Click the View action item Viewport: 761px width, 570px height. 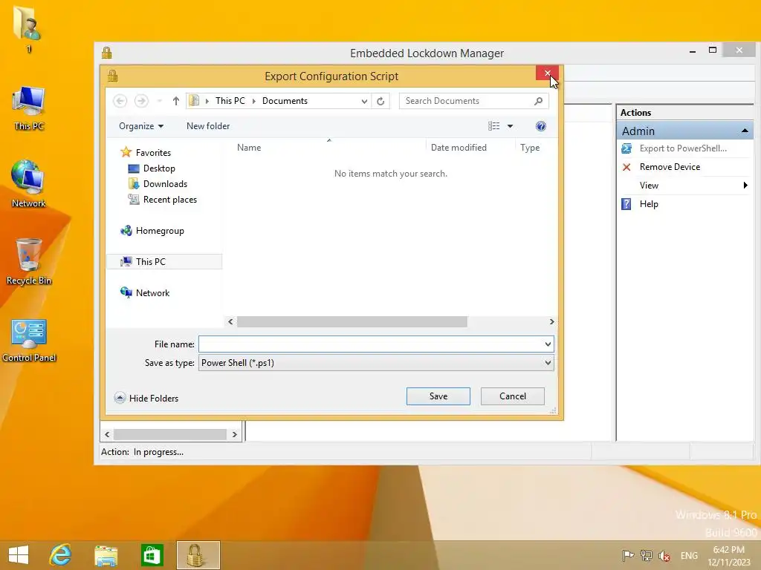(649, 185)
